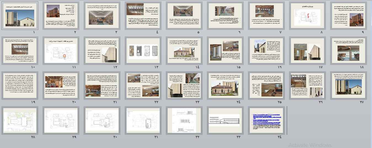Select slide 8 entrance plan with red marking
This screenshot has height=148, width=372.
(307, 15)
